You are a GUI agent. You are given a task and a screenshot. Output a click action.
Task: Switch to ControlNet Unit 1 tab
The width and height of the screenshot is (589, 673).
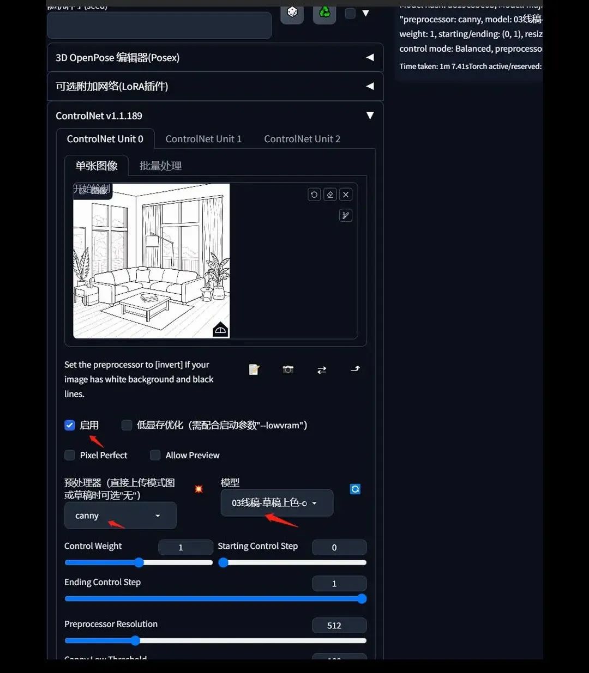[x=203, y=139]
